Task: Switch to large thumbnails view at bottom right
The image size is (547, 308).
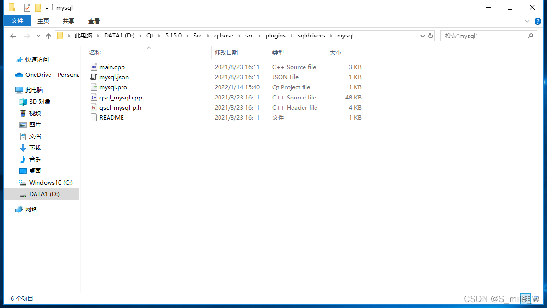Action: click(x=535, y=298)
